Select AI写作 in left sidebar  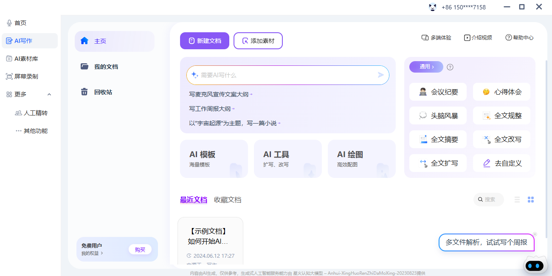29,41
